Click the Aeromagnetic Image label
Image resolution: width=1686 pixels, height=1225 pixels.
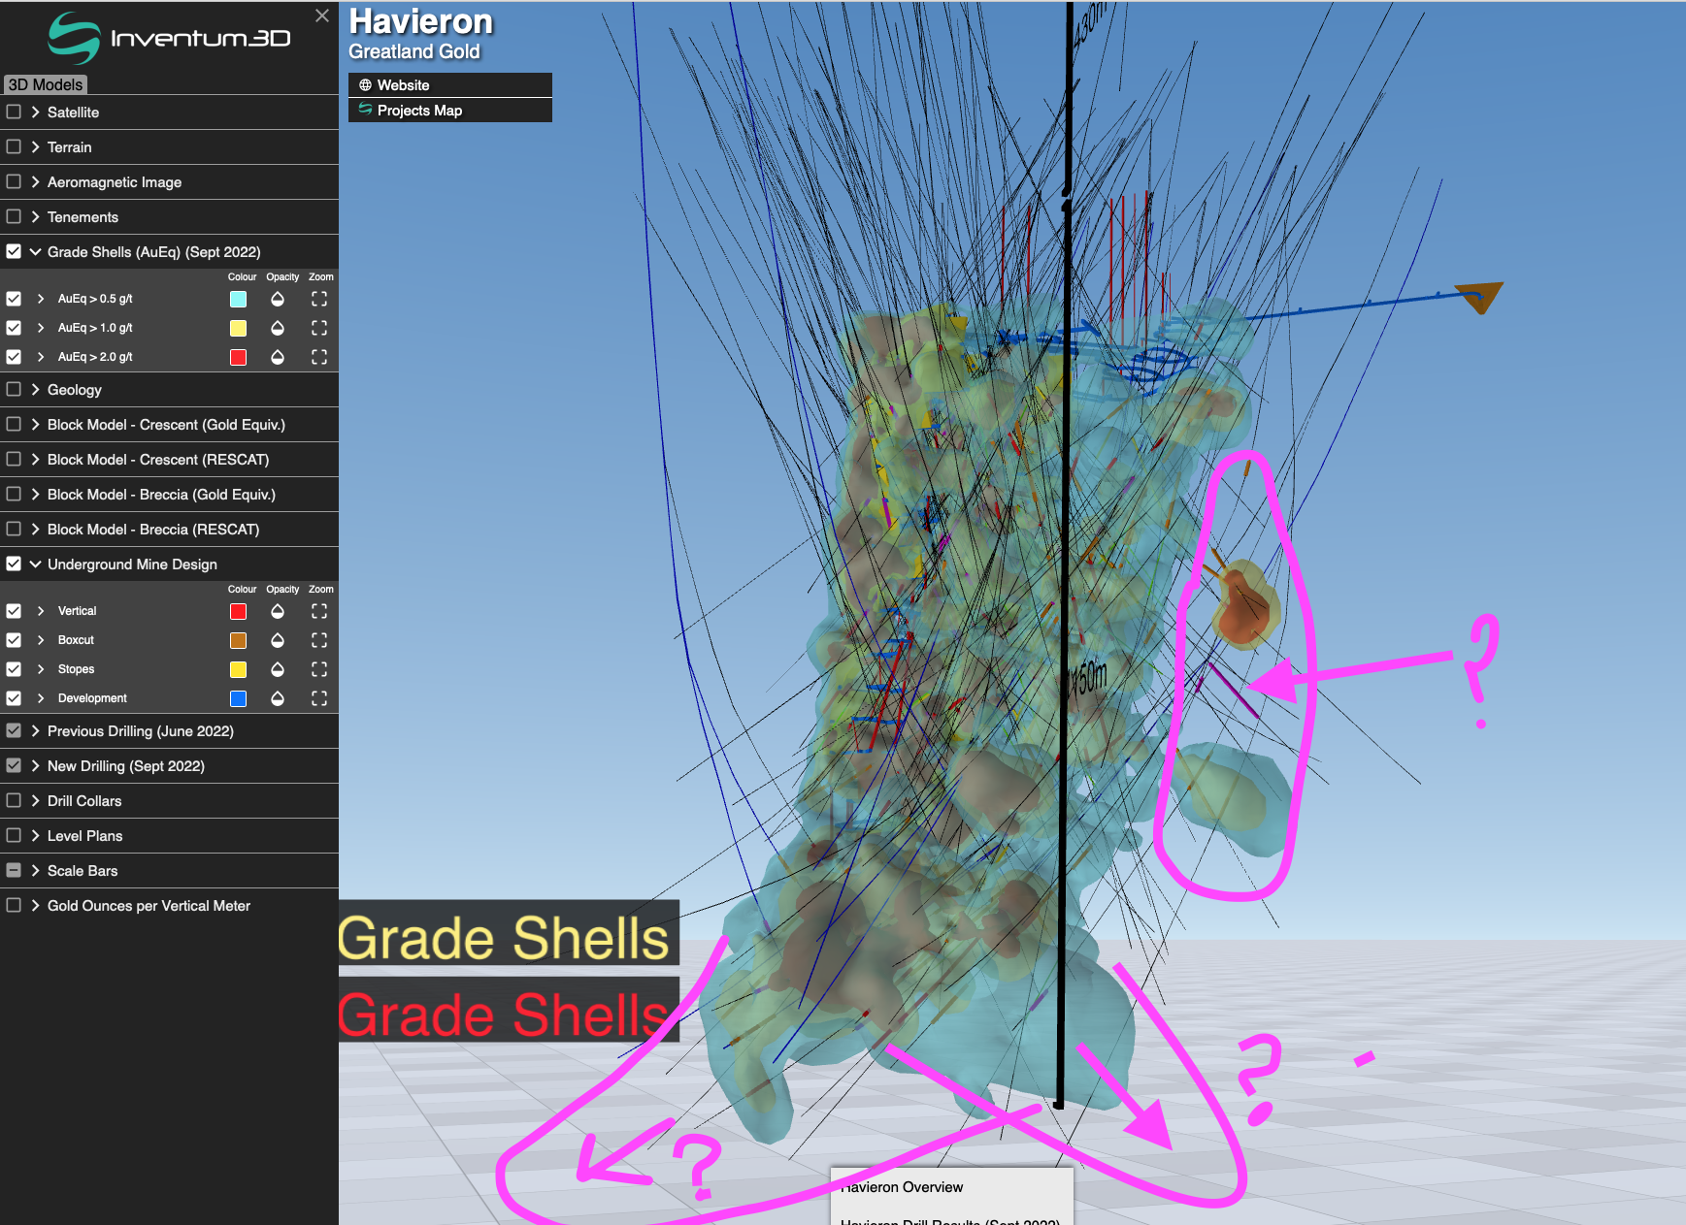115,181
